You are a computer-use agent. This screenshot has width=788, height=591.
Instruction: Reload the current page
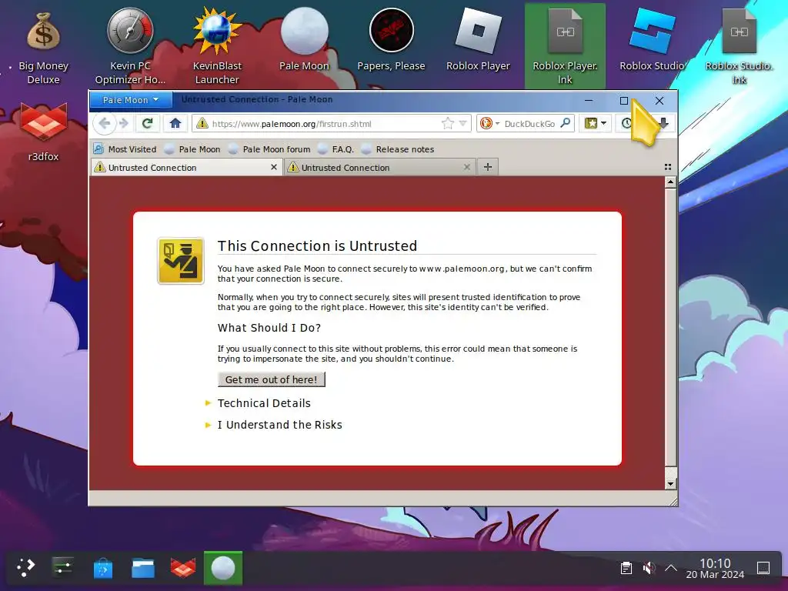pos(147,123)
